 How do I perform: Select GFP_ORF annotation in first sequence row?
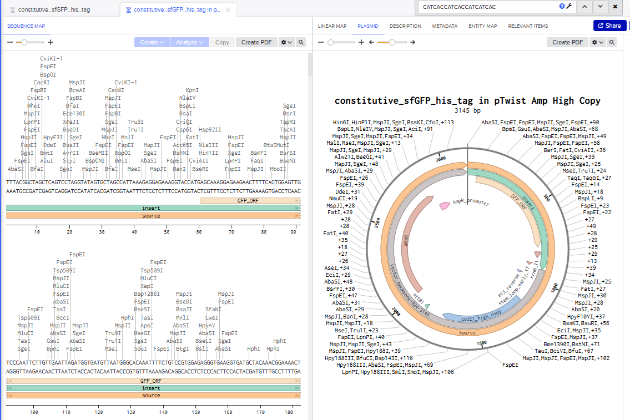pos(250,200)
